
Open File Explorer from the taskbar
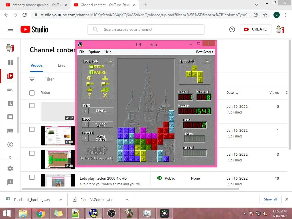tap(23, 213)
